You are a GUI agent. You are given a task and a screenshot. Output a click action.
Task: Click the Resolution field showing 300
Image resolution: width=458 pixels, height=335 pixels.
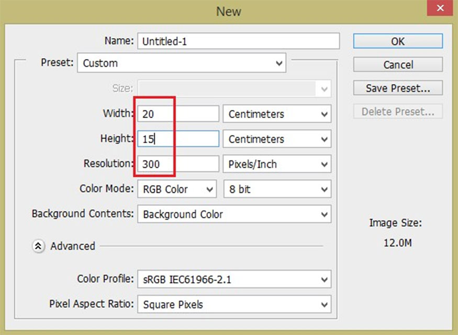(178, 164)
